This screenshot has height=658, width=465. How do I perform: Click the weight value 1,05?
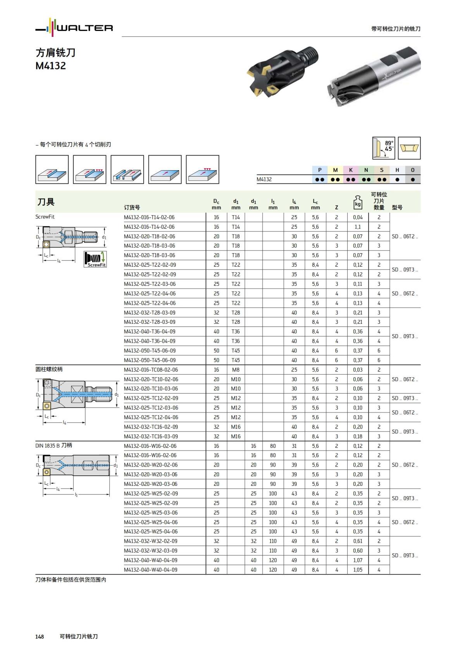coord(358,570)
